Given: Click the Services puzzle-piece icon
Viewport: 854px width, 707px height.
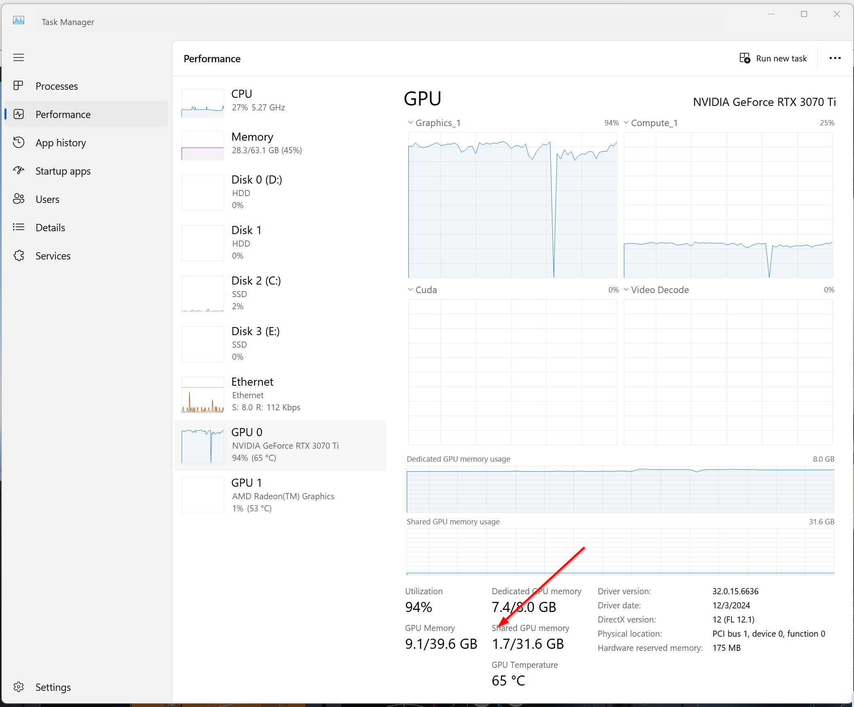Looking at the screenshot, I should [18, 256].
